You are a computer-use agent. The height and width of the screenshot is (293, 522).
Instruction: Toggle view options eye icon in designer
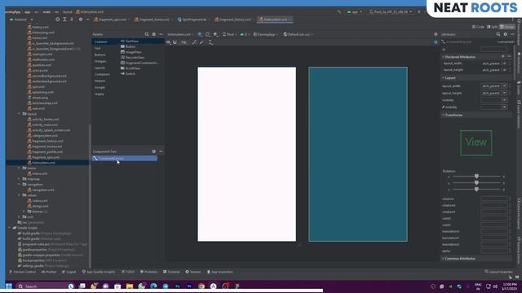pyautogui.click(x=169, y=42)
